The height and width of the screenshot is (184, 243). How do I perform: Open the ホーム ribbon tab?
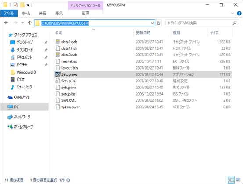point(26,13)
